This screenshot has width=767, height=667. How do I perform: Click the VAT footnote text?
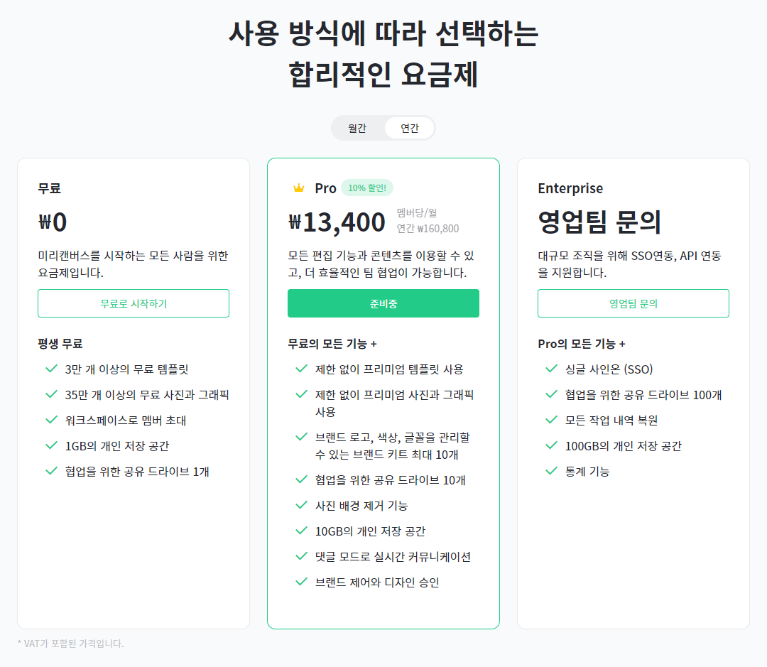click(70, 644)
